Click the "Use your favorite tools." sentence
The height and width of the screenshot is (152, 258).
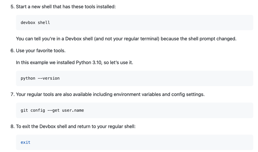41,51
